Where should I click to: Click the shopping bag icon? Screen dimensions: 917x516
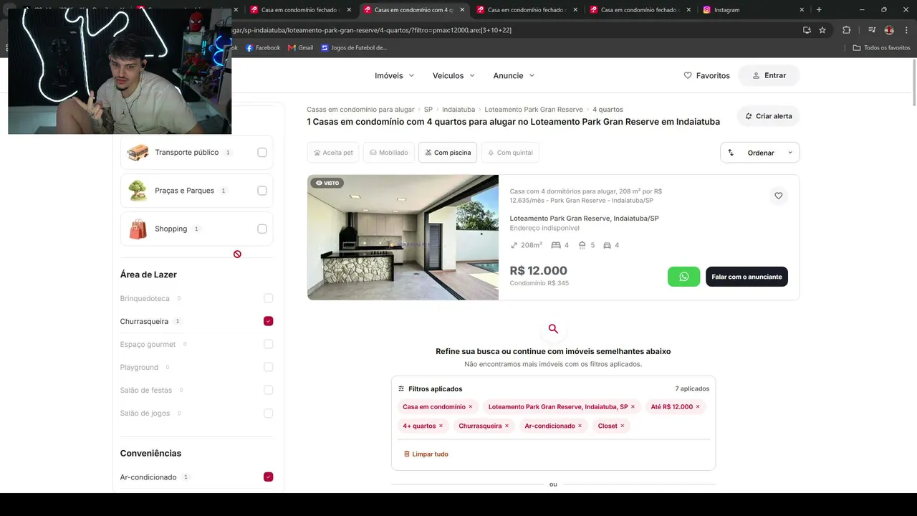138,229
